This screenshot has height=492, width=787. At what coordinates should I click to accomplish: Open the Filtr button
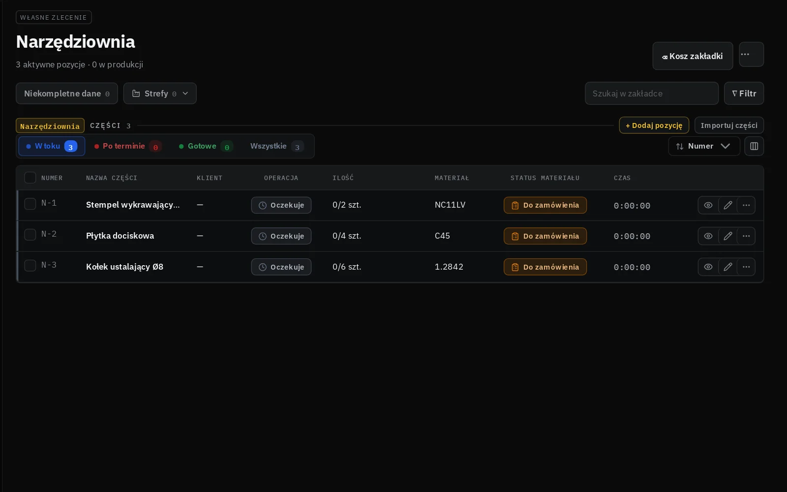[x=744, y=93]
